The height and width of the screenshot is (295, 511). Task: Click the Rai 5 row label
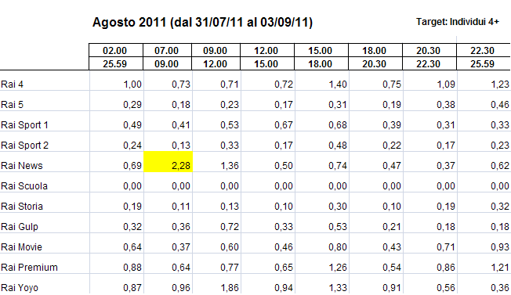click(x=12, y=105)
